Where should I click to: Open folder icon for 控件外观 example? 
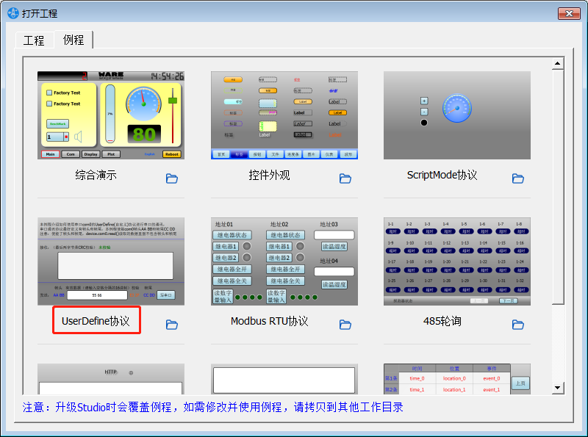pos(345,178)
